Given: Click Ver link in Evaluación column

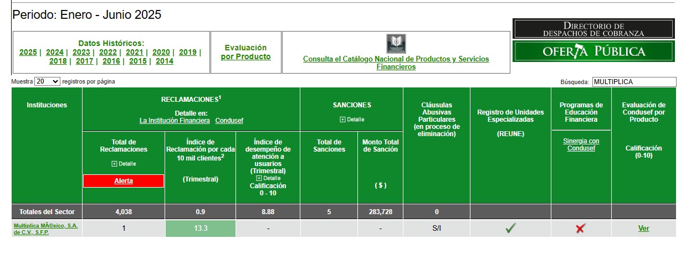Looking at the screenshot, I should point(643,228).
